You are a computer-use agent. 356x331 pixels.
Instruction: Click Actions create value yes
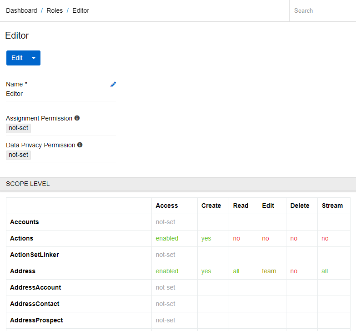click(206, 239)
